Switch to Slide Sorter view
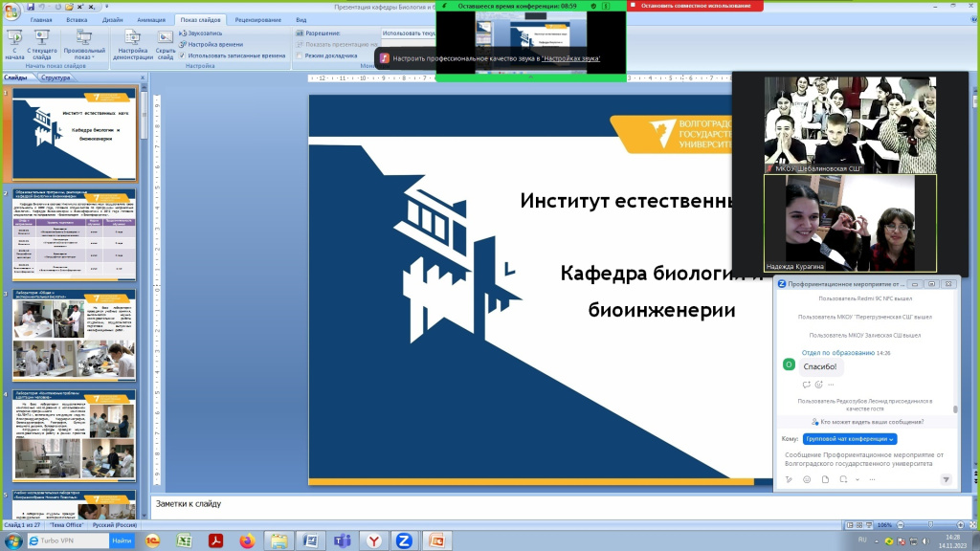The height and width of the screenshot is (551, 980). [859, 525]
